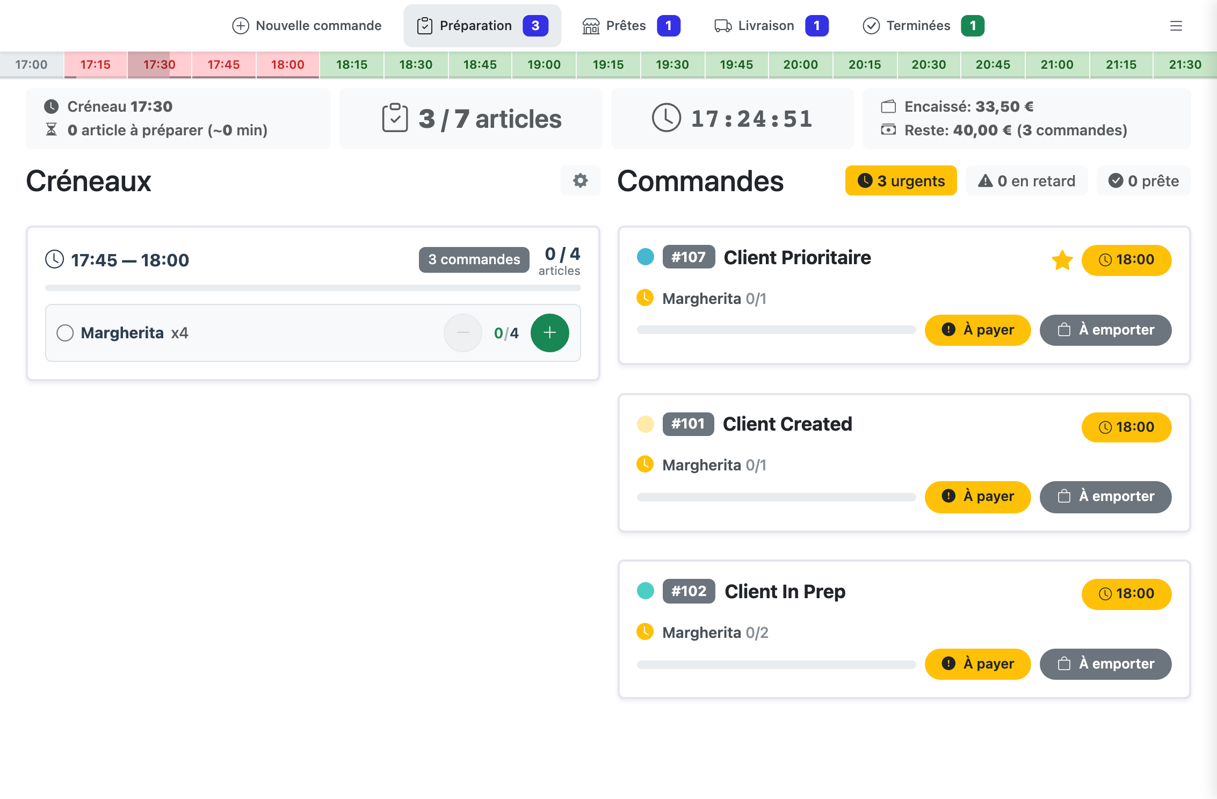Image resolution: width=1217 pixels, height=799 pixels.
Task: Click the 3 commandes badge
Action: click(474, 259)
